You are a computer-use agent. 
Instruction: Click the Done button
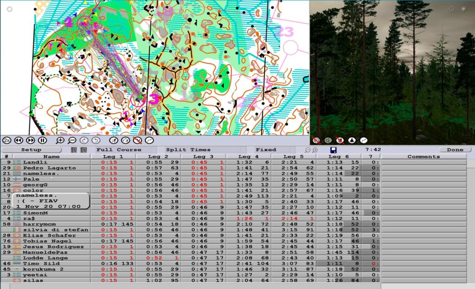pos(455,150)
